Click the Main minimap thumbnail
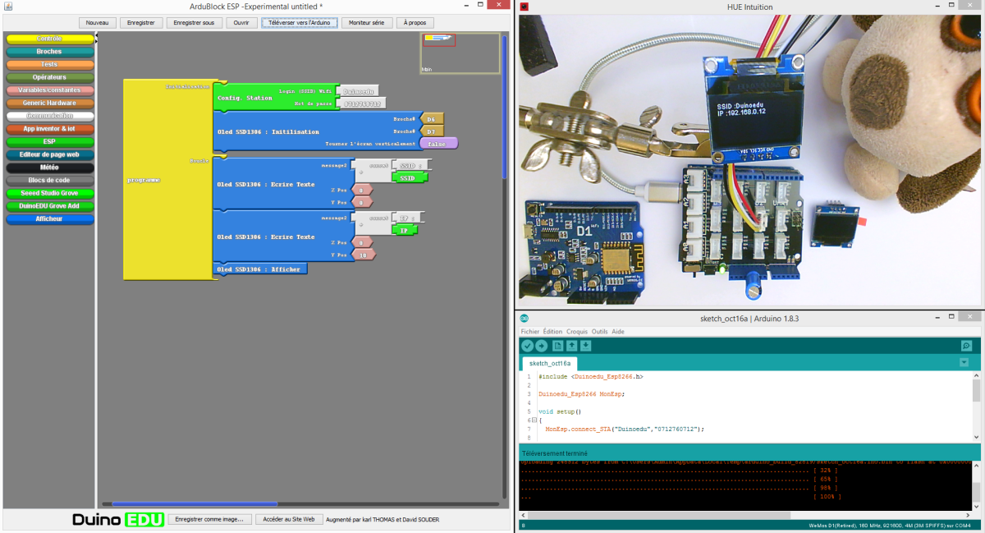This screenshot has width=985, height=533. (x=460, y=53)
